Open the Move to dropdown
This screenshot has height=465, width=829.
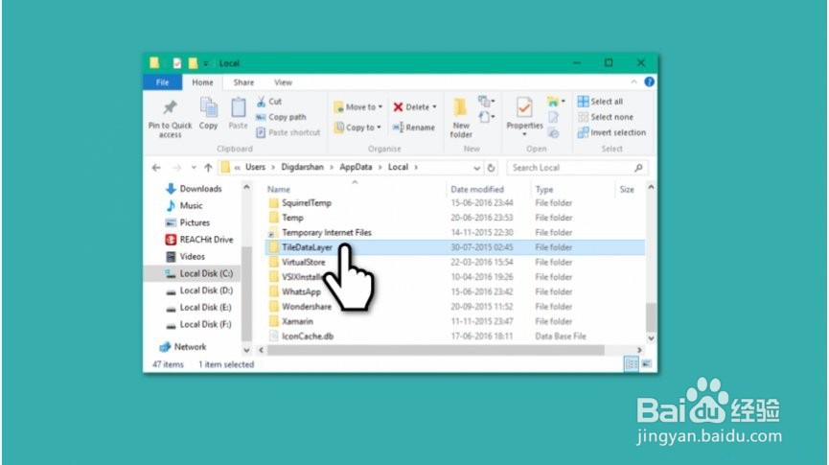tap(357, 106)
